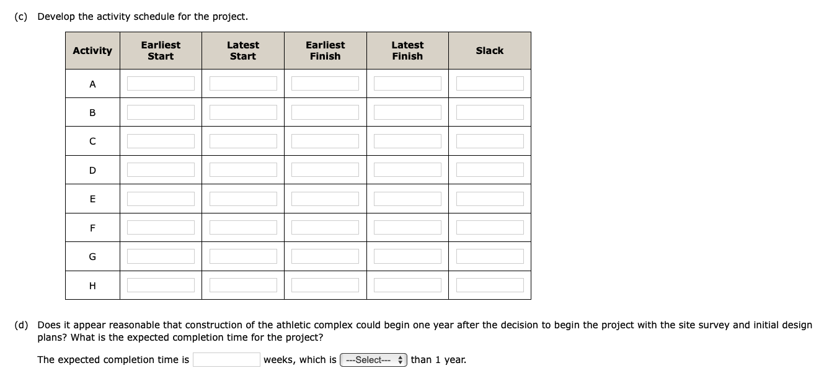
Task: Click Slack box for activity C
Action: (490, 141)
